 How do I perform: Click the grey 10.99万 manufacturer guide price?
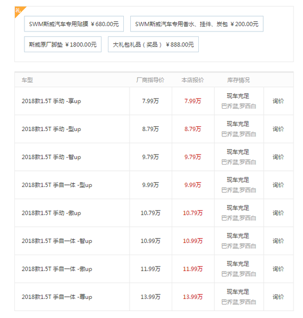click(150, 241)
